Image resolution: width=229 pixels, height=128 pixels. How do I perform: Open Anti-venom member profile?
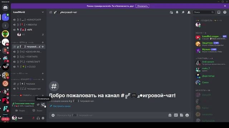point(211,63)
